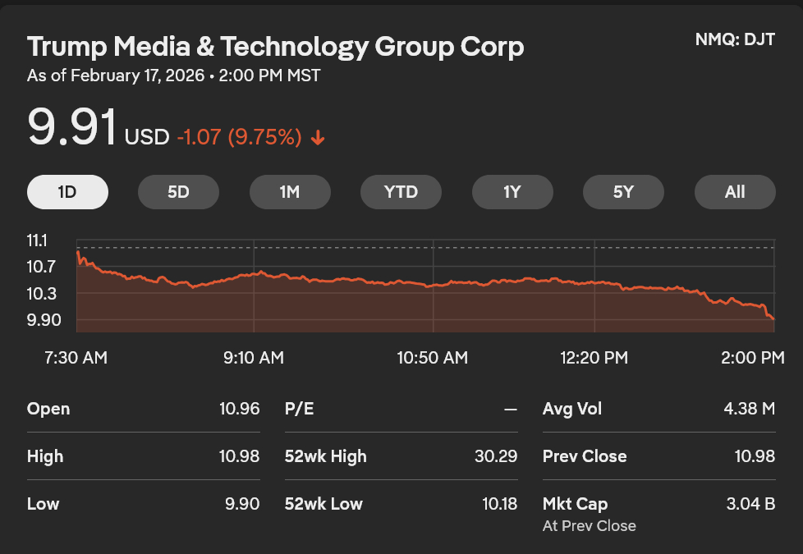
Task: Select the YTD range button
Action: pos(401,192)
